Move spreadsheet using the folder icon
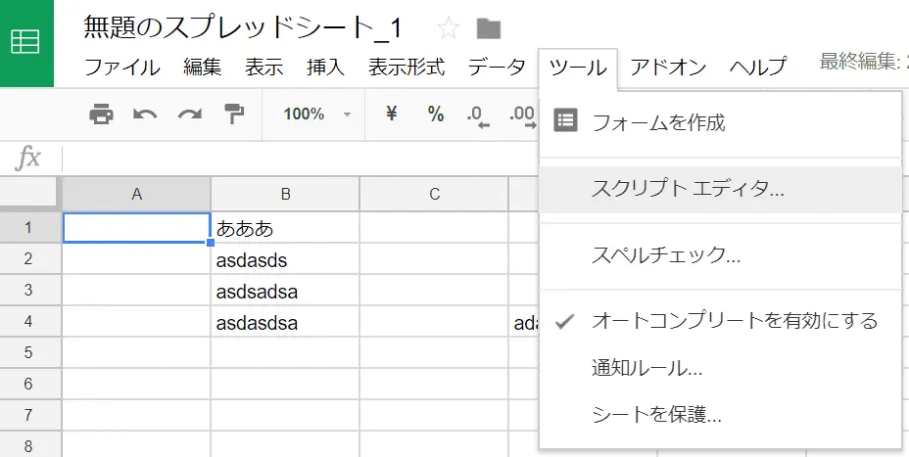 (x=488, y=27)
